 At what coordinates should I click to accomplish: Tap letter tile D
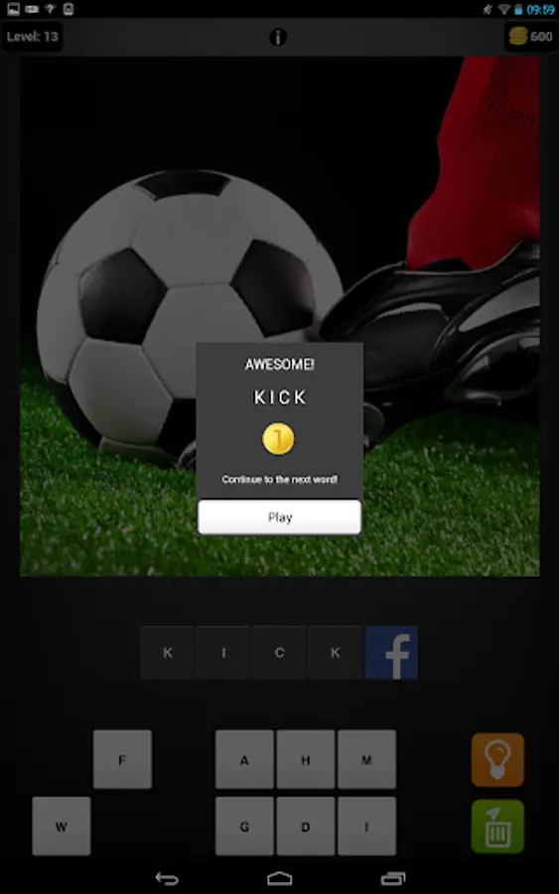(x=306, y=826)
